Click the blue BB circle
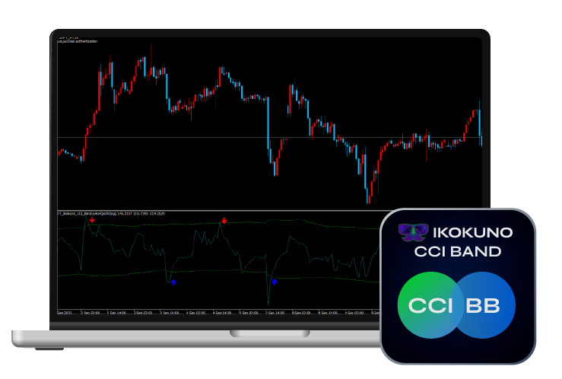This screenshot has width=562, height=379. pyautogui.click(x=487, y=305)
